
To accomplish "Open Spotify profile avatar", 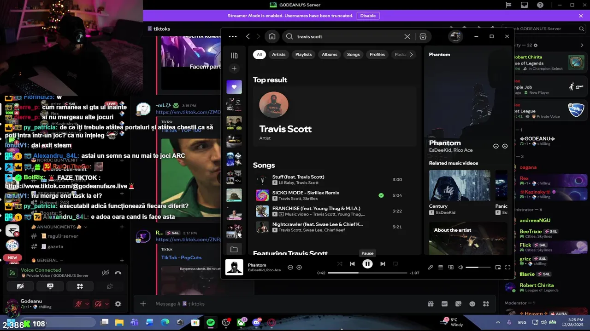I will click(455, 36).
